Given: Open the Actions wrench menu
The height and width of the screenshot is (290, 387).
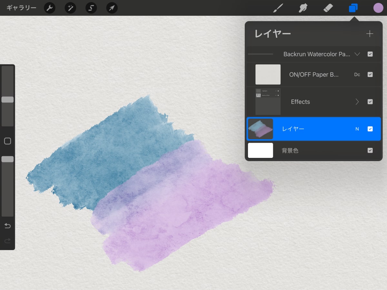Looking at the screenshot, I should click(x=50, y=8).
